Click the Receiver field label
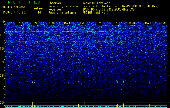Screen dimensions: 170x108 tap(55, 9)
